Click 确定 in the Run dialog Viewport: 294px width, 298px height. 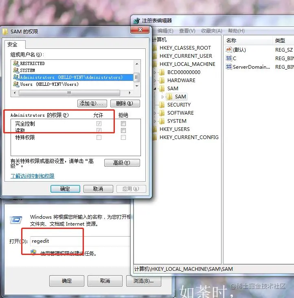point(67,281)
